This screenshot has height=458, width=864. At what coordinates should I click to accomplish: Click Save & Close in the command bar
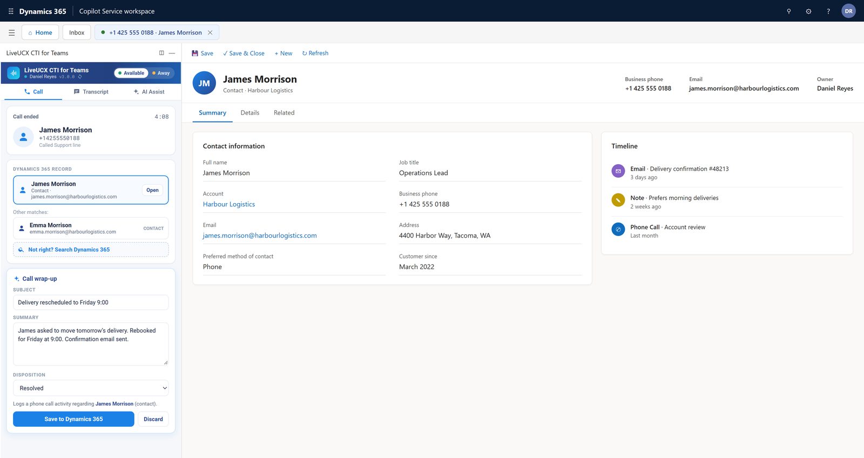tap(244, 53)
